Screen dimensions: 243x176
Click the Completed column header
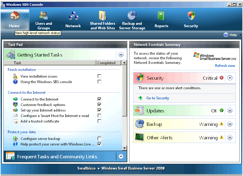click(109, 63)
